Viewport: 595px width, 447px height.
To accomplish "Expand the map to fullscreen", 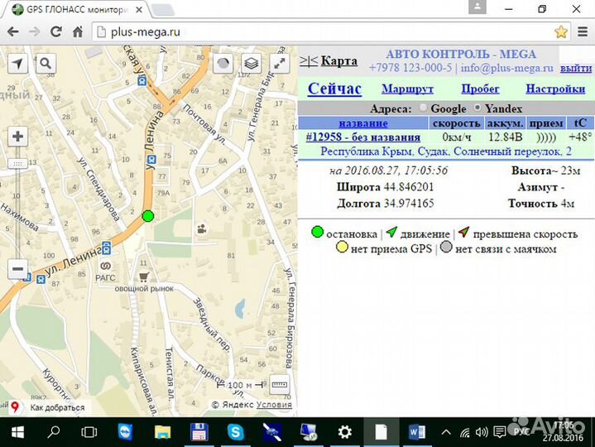I will tap(280, 64).
